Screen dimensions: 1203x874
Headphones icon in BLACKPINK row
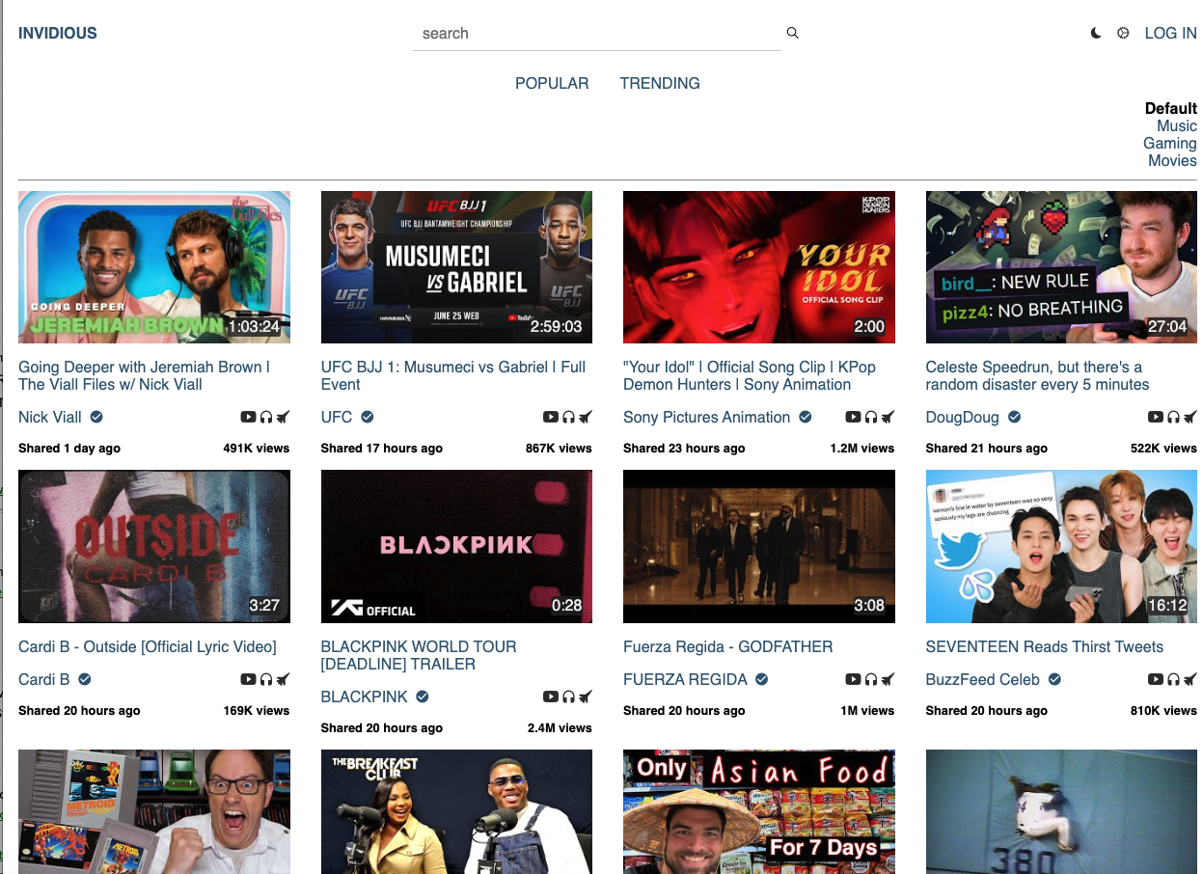(x=569, y=696)
